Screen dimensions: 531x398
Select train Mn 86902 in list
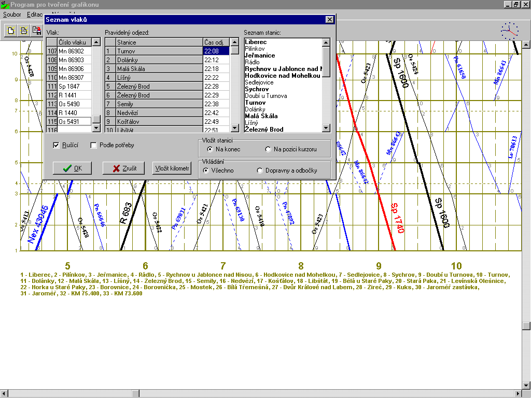coord(75,51)
